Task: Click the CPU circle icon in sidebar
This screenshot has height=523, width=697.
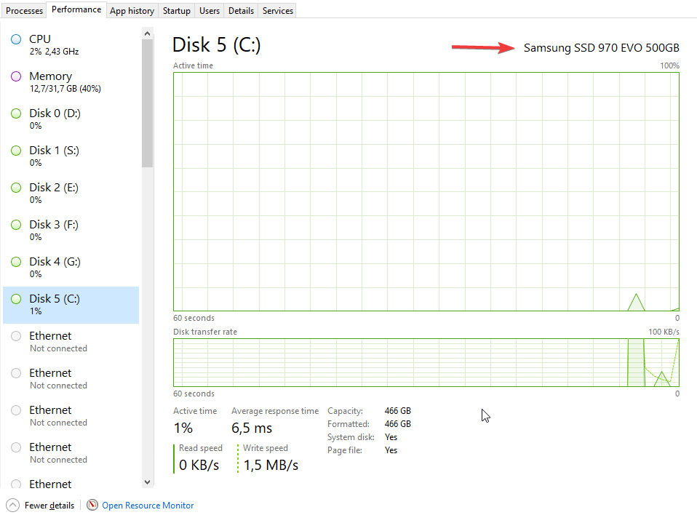Action: click(16, 39)
